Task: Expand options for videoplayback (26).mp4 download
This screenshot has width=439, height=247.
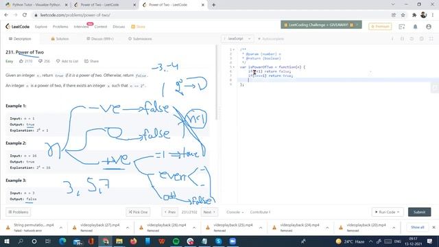Action: pos(194,228)
